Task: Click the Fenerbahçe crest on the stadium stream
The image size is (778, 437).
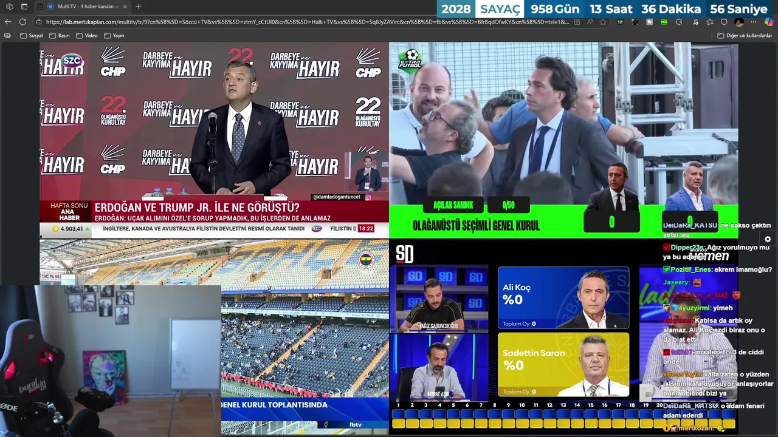Action: tap(366, 260)
